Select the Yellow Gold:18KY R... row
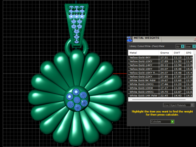Image resolution: width=196 pixels, height=147 pixels. [x=160, y=73]
